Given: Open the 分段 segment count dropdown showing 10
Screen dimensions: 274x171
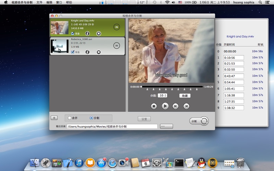Looking at the screenshot, I should pos(162,95).
